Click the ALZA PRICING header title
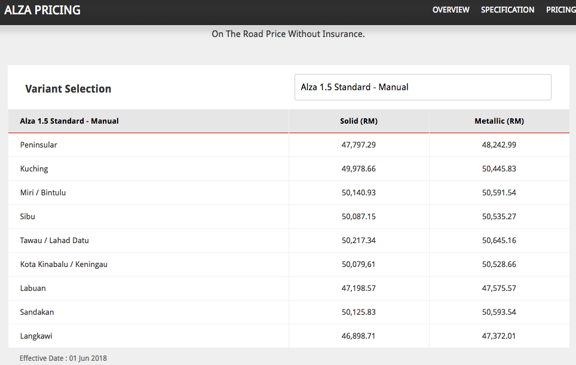The width and height of the screenshot is (576, 365). [x=42, y=11]
